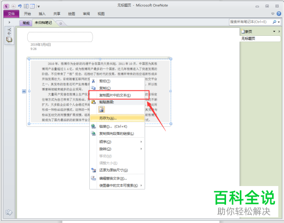
Task: Click the scissors cut icon in context menu
Action: (93, 81)
